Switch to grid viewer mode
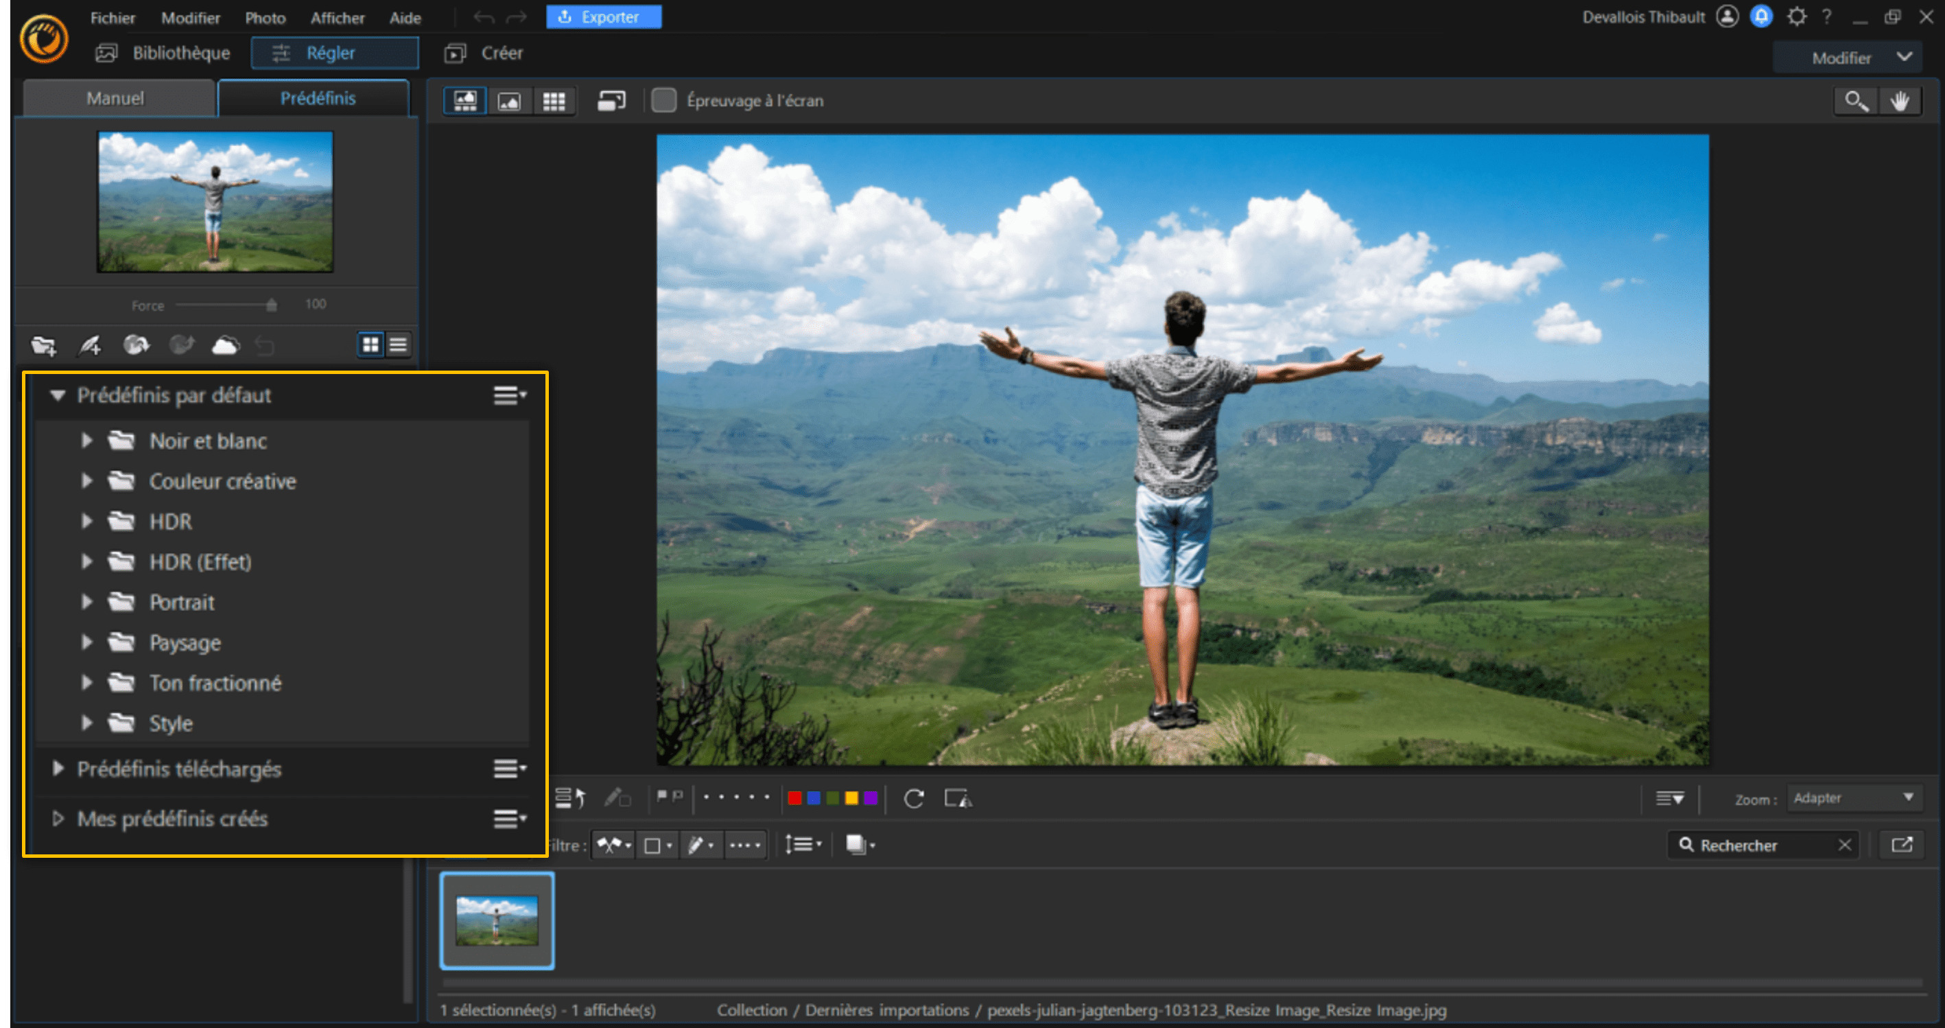The height and width of the screenshot is (1028, 1945). point(554,101)
